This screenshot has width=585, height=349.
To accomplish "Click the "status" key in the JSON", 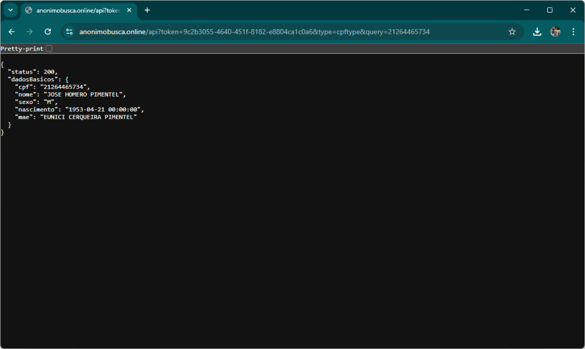I will click(x=22, y=71).
